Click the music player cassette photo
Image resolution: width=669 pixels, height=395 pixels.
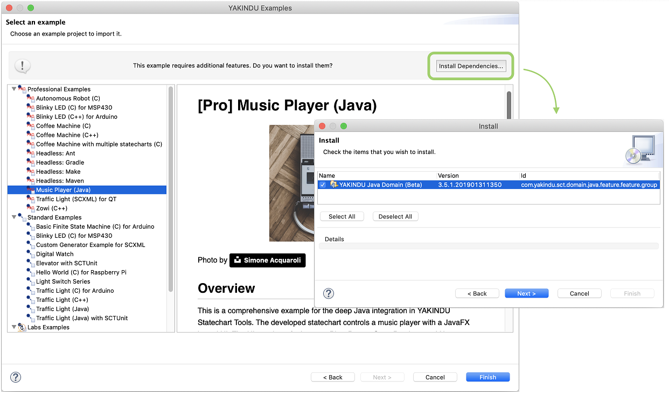292,183
